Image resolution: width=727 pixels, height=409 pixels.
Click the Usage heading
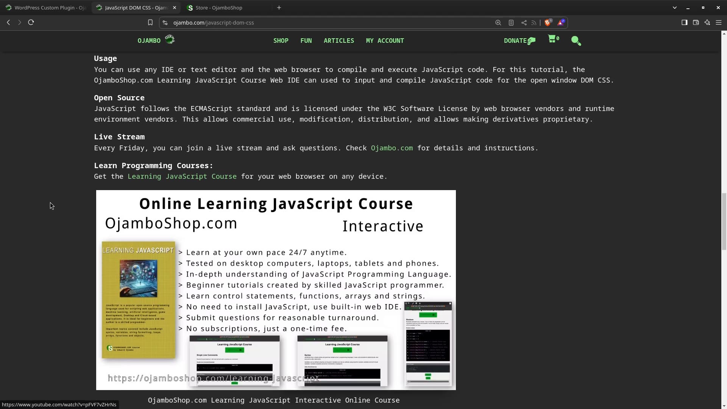coord(105,58)
